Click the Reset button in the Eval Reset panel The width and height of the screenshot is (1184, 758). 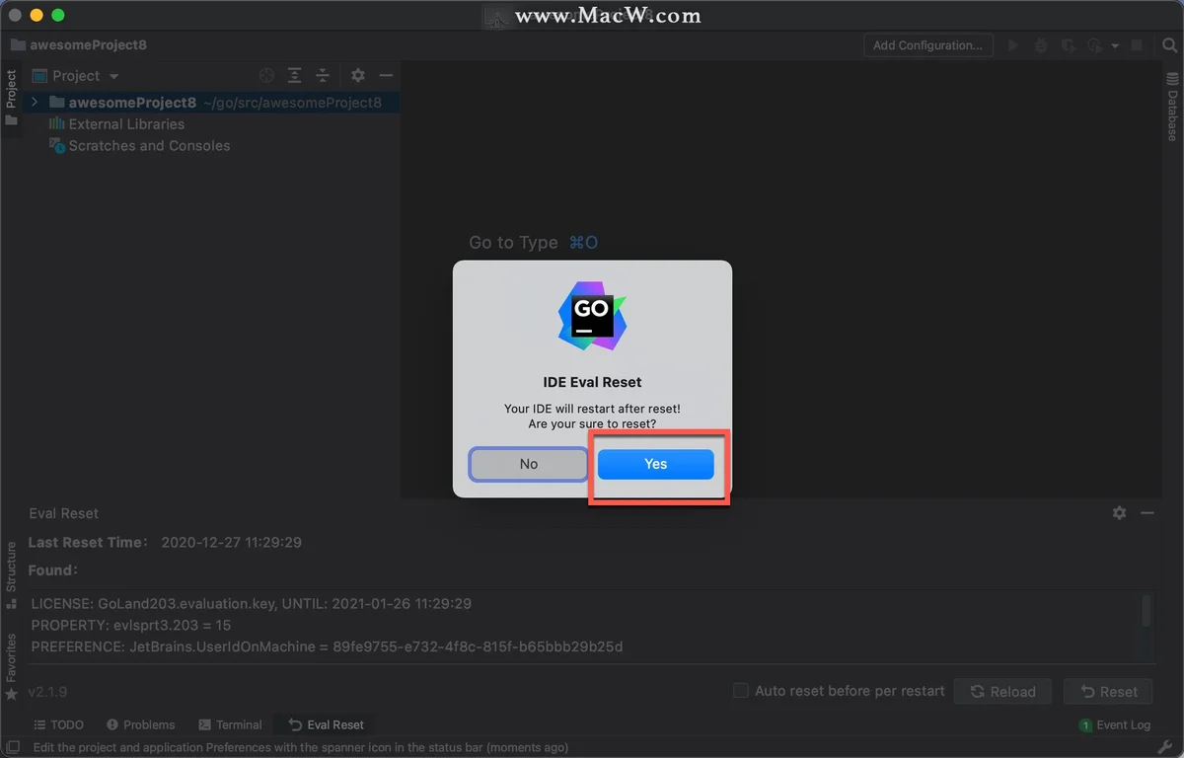point(1109,692)
